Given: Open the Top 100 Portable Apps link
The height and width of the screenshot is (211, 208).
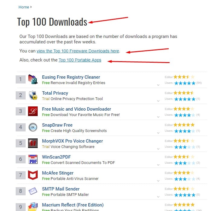Looking at the screenshot, I should coord(80,60).
